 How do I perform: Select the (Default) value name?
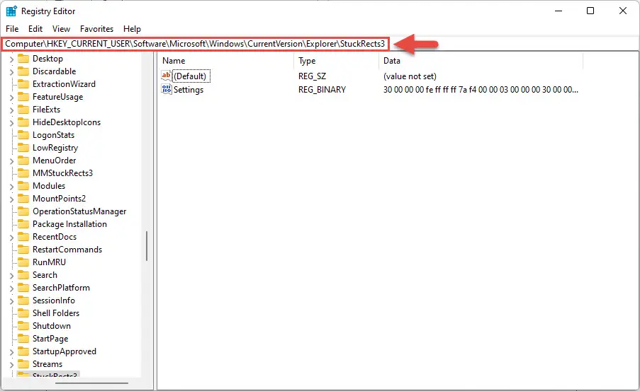(191, 76)
